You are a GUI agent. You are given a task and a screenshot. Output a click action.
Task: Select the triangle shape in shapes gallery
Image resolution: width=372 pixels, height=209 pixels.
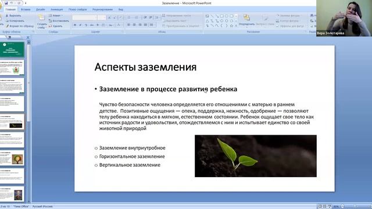point(207,21)
